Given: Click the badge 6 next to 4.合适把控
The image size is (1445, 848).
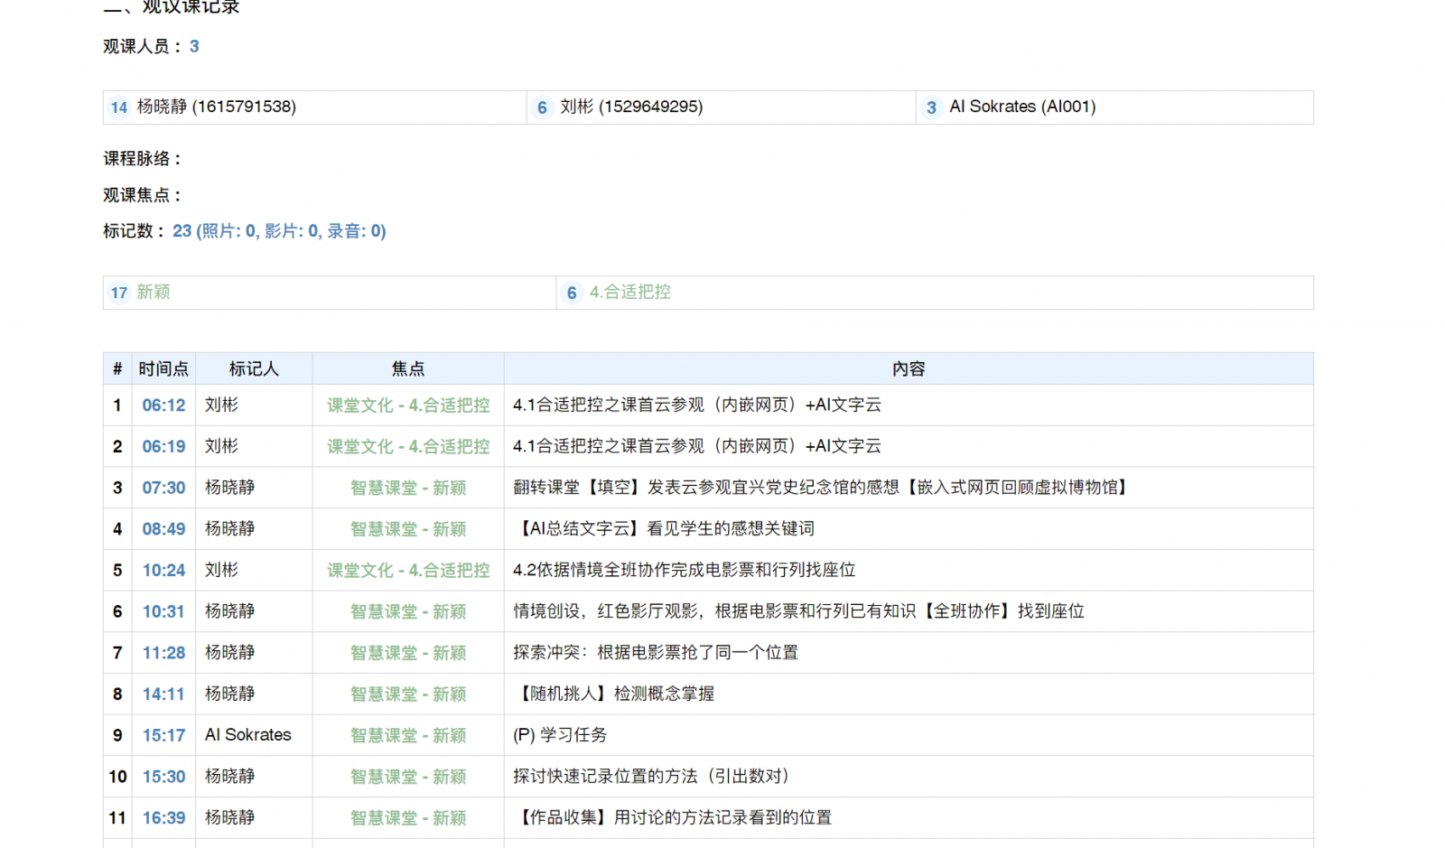Looking at the screenshot, I should pyautogui.click(x=571, y=293).
